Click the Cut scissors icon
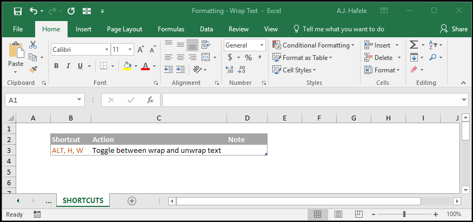The image size is (473, 222). (33, 45)
